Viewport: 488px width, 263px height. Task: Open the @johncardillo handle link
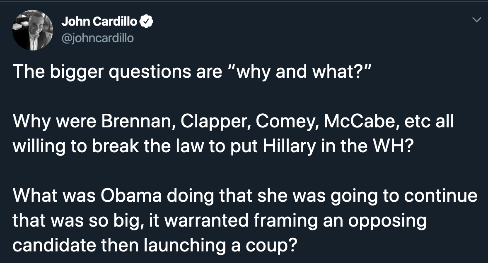click(98, 38)
